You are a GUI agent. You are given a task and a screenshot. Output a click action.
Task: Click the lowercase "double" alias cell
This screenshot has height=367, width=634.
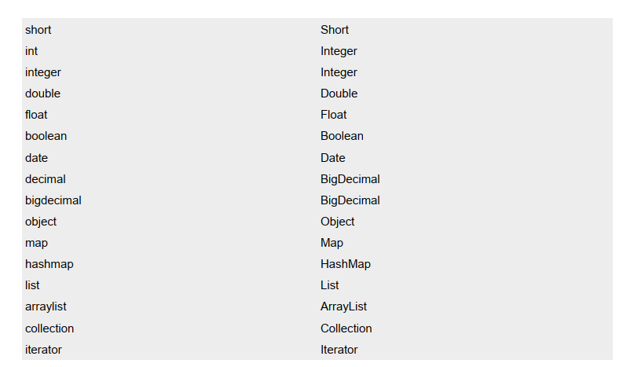(x=42, y=94)
